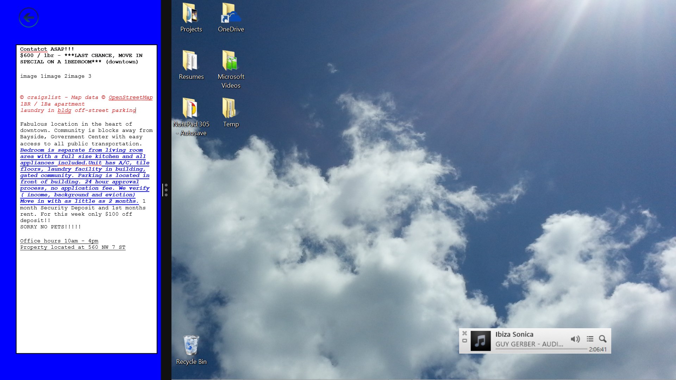Open the Resumes folder
The height and width of the screenshot is (380, 676).
pyautogui.click(x=190, y=62)
